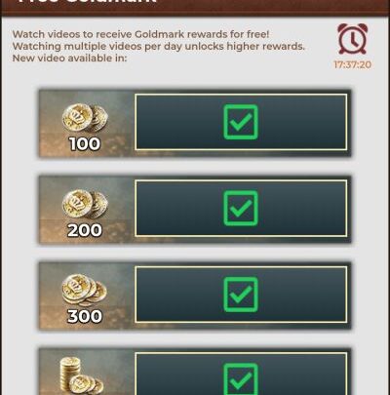The image size is (390, 395).
Task: Click the 300 reward amount label
Action: click(85, 317)
